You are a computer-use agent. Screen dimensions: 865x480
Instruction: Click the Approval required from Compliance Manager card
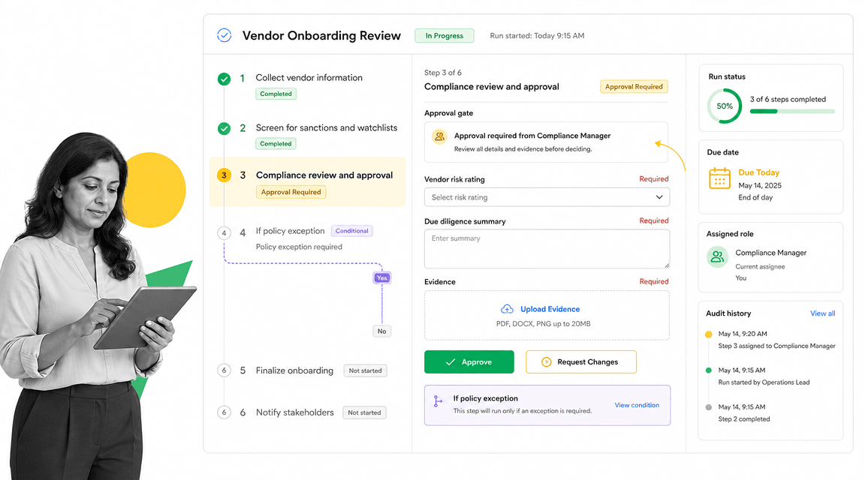(546, 142)
